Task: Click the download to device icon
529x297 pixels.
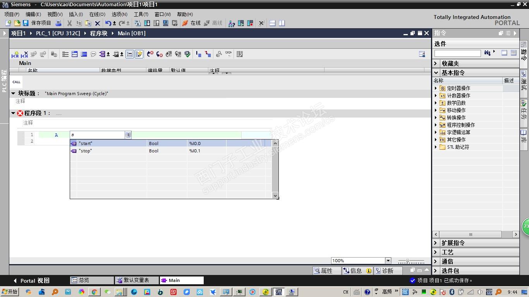Action: click(147, 23)
